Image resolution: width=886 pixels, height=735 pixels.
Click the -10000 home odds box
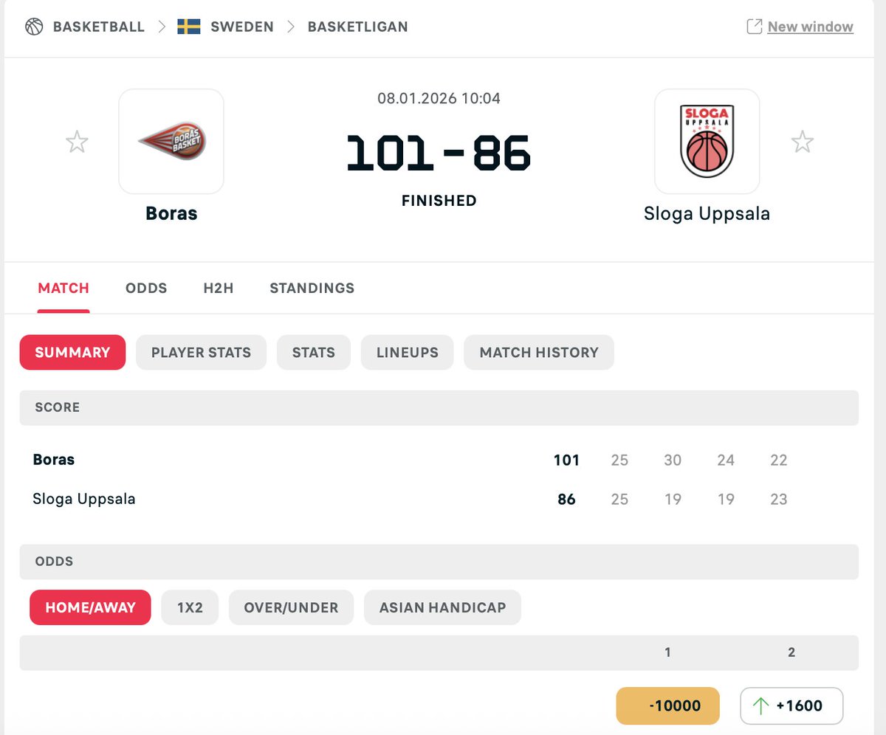668,705
